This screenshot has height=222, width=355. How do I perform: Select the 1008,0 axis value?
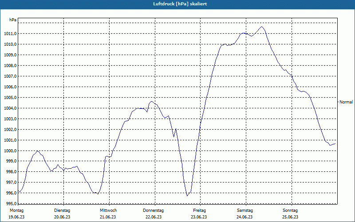(10, 66)
